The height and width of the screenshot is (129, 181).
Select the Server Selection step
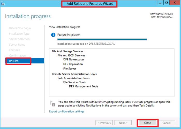[x=19, y=39]
